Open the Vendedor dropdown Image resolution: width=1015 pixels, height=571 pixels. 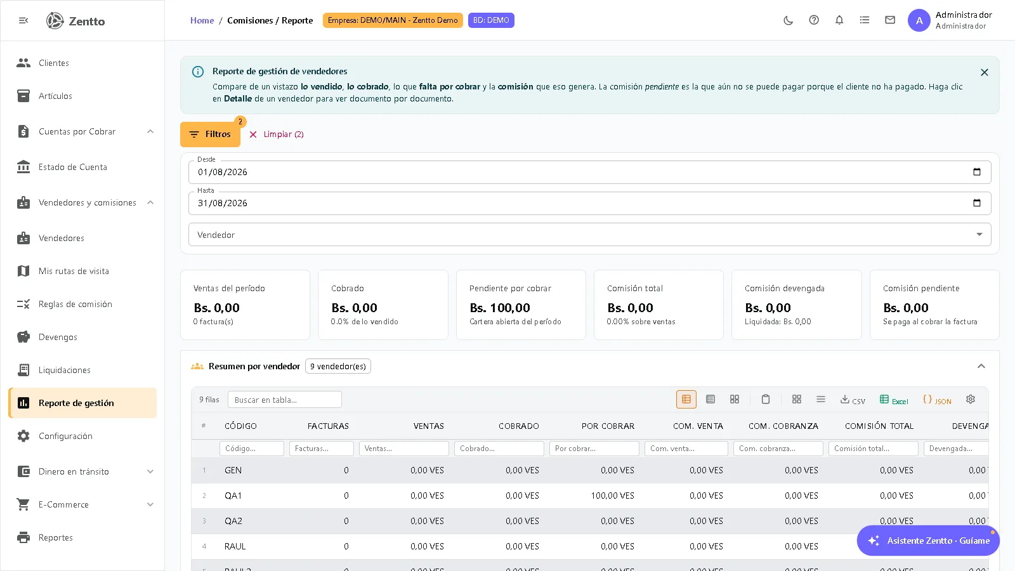click(589, 235)
